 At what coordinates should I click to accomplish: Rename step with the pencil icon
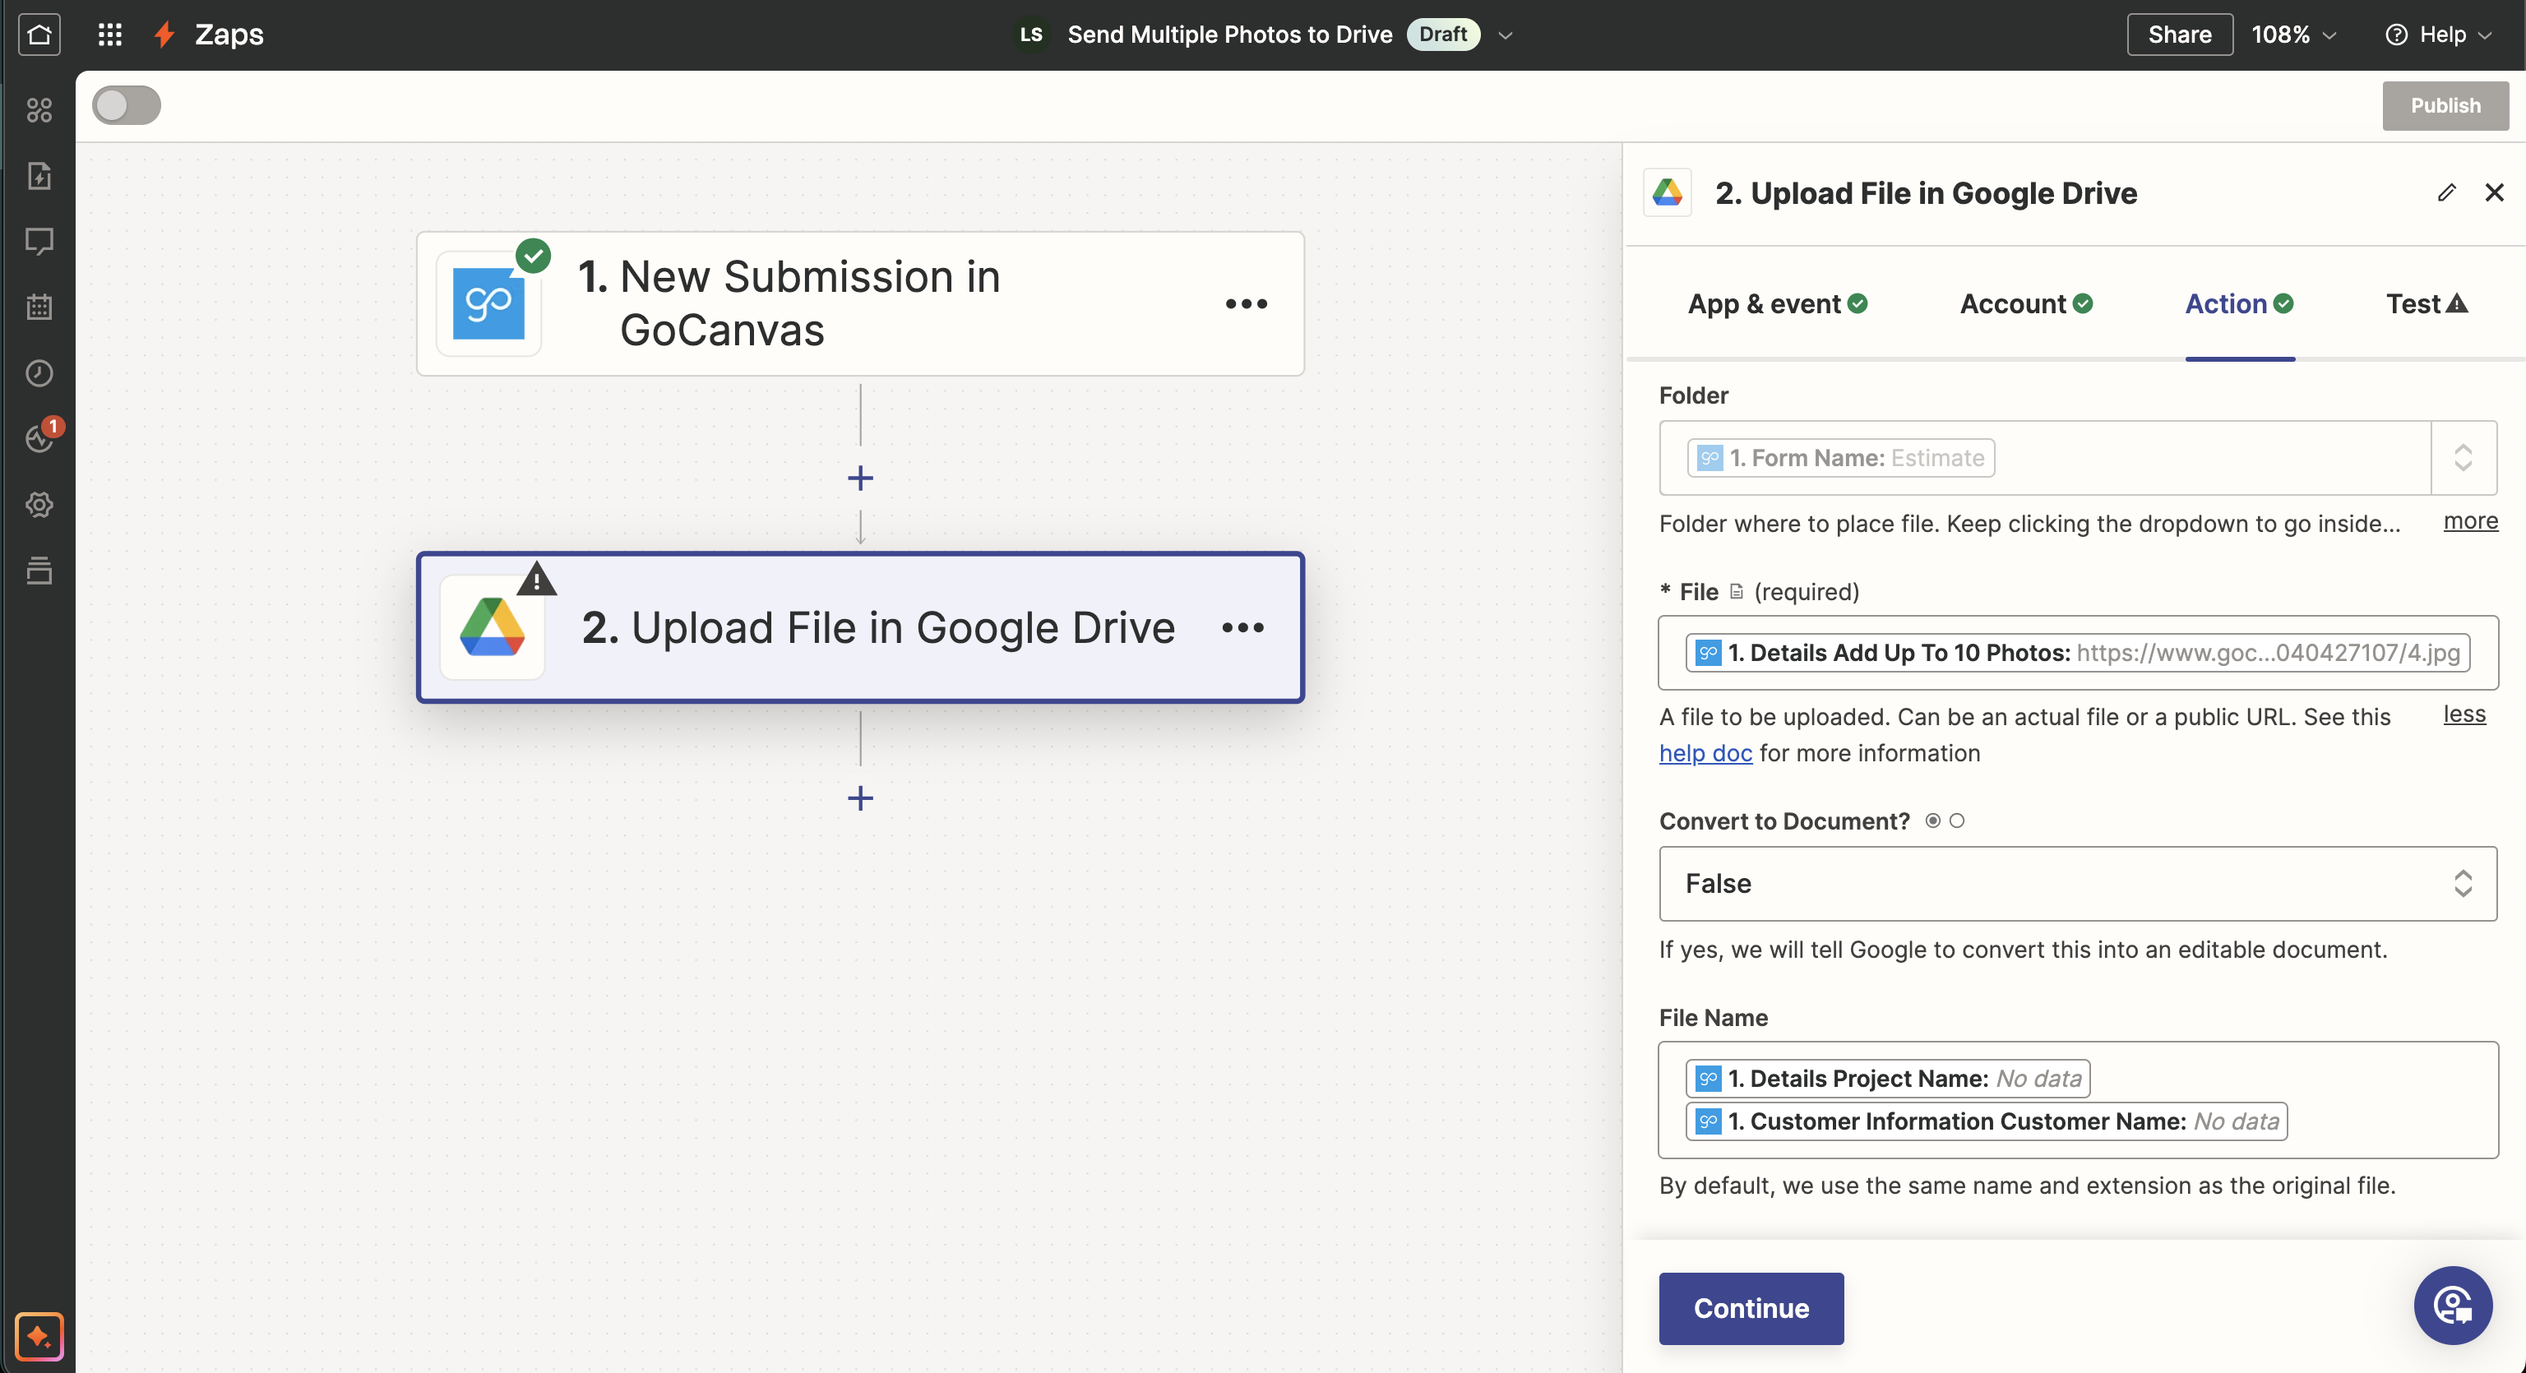tap(2446, 192)
